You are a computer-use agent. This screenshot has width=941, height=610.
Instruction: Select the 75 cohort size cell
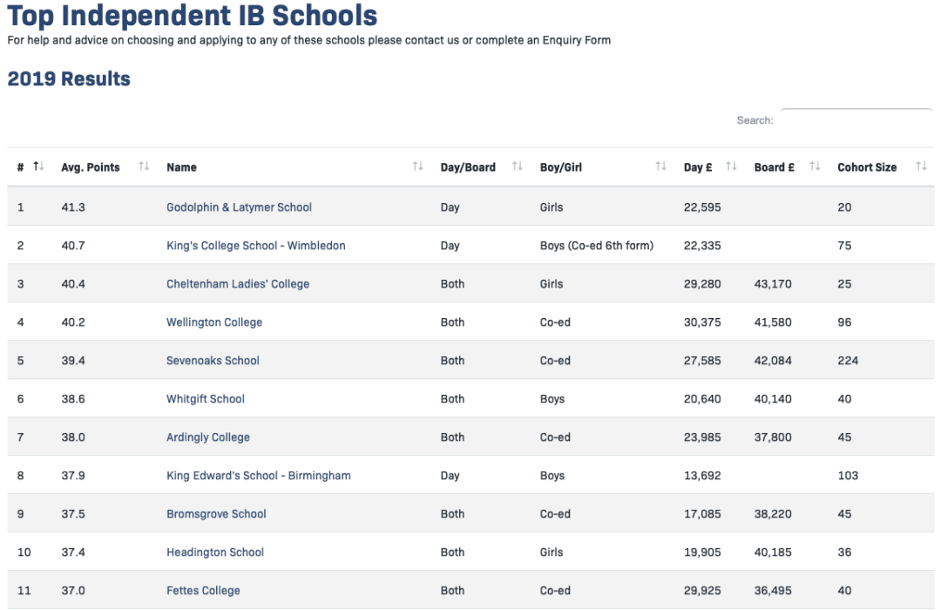(844, 246)
